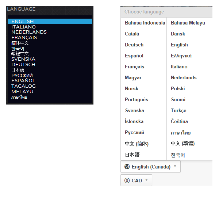This screenshot has height=201, width=219.
Task: Pick Čeština from the language grid
Action: click(179, 121)
